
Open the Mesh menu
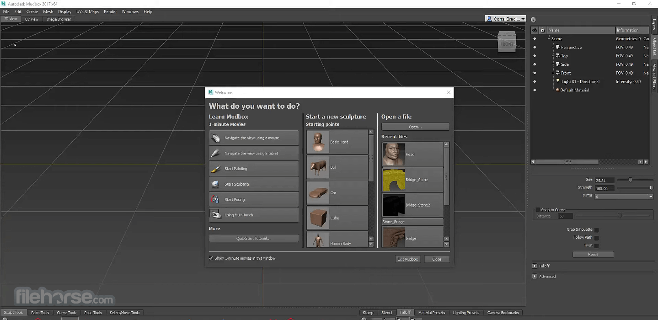[48, 11]
